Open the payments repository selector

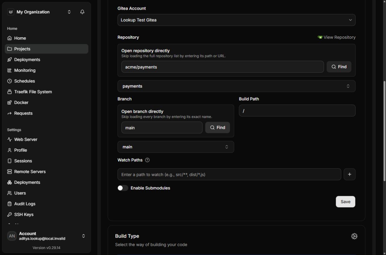[x=237, y=86]
